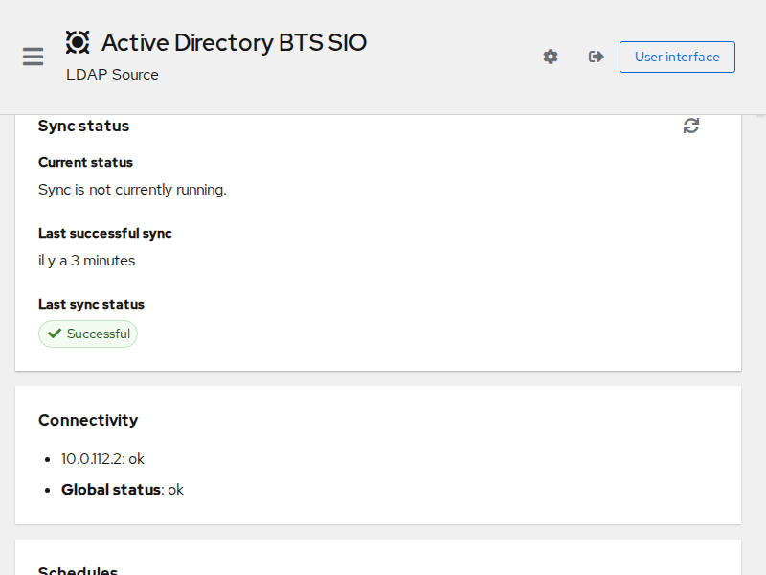Click the 'il y a 3 minutes' value
The height and width of the screenshot is (575, 766).
pyautogui.click(x=86, y=261)
